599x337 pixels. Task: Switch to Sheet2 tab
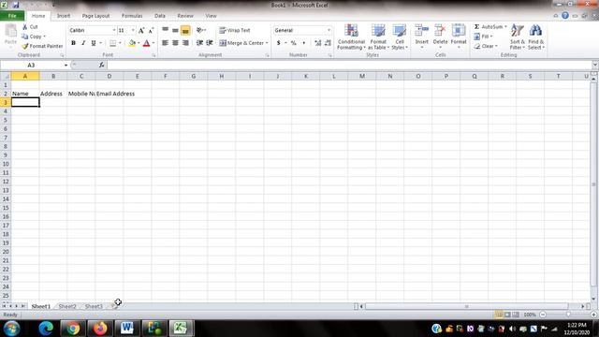tap(67, 306)
